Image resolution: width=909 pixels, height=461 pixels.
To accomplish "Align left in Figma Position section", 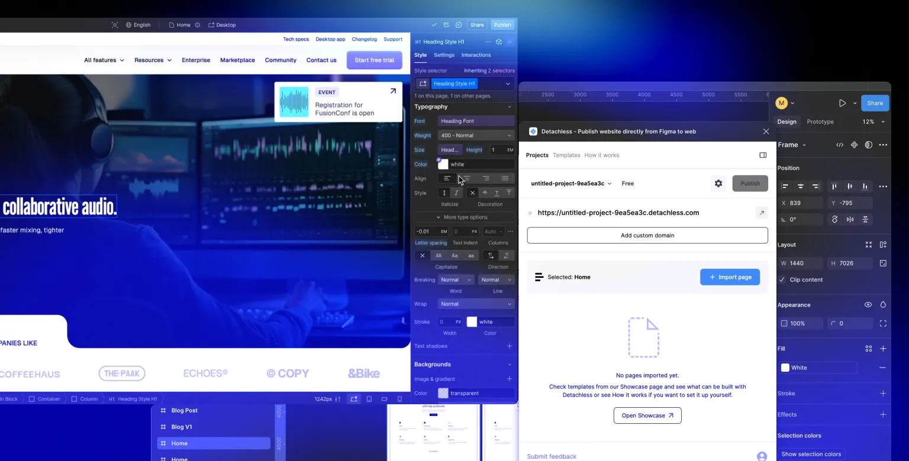I will (x=785, y=186).
